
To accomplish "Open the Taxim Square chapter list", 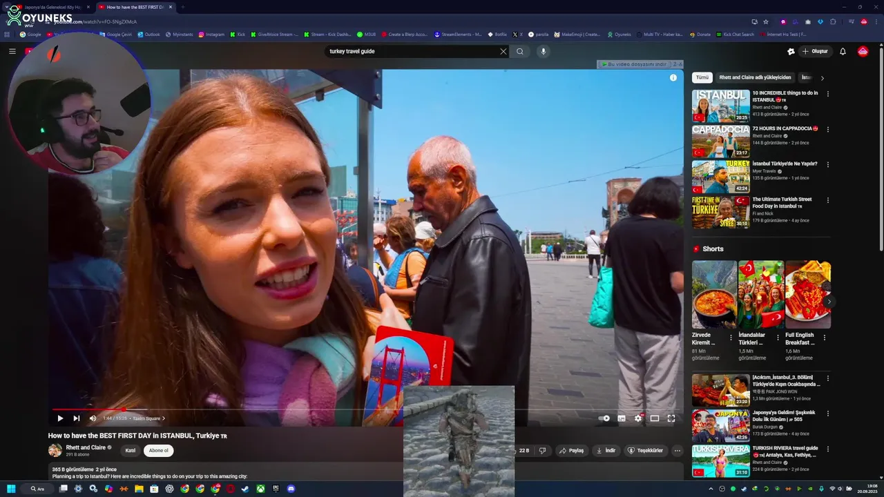I will [148, 418].
